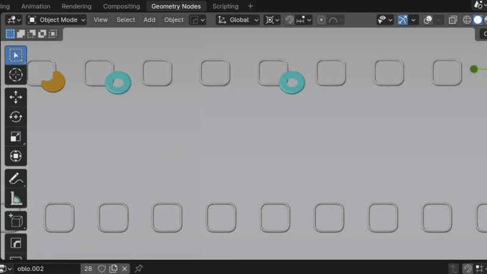Image resolution: width=487 pixels, height=274 pixels.
Task: Select the Annotate pencil tool
Action: pyautogui.click(x=16, y=178)
